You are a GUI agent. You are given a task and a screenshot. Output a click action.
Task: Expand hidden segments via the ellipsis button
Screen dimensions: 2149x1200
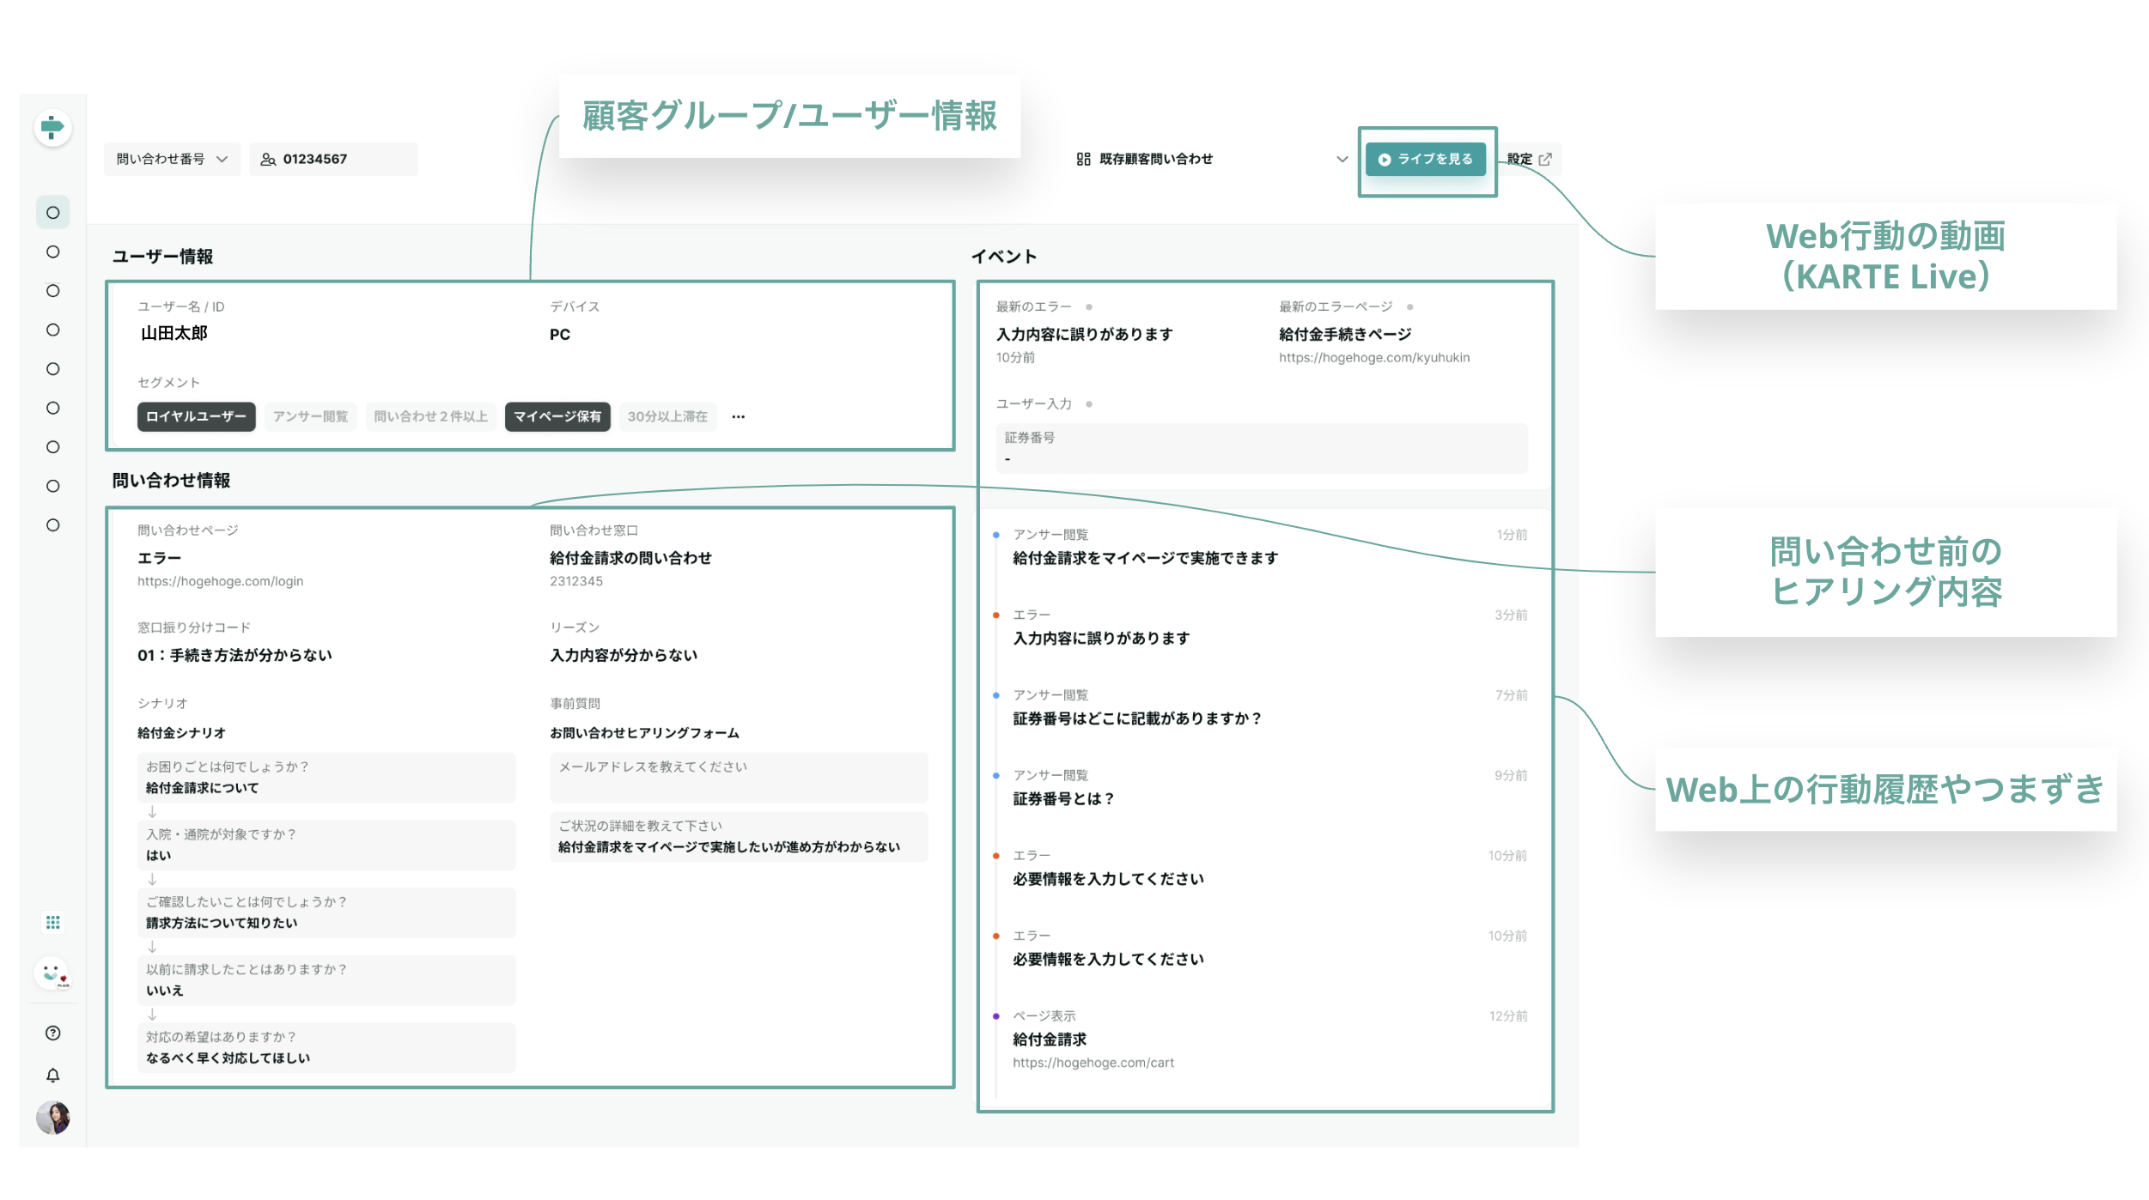pos(738,417)
